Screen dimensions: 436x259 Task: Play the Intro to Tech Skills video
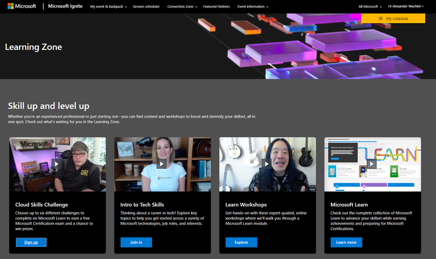pyautogui.click(x=162, y=164)
